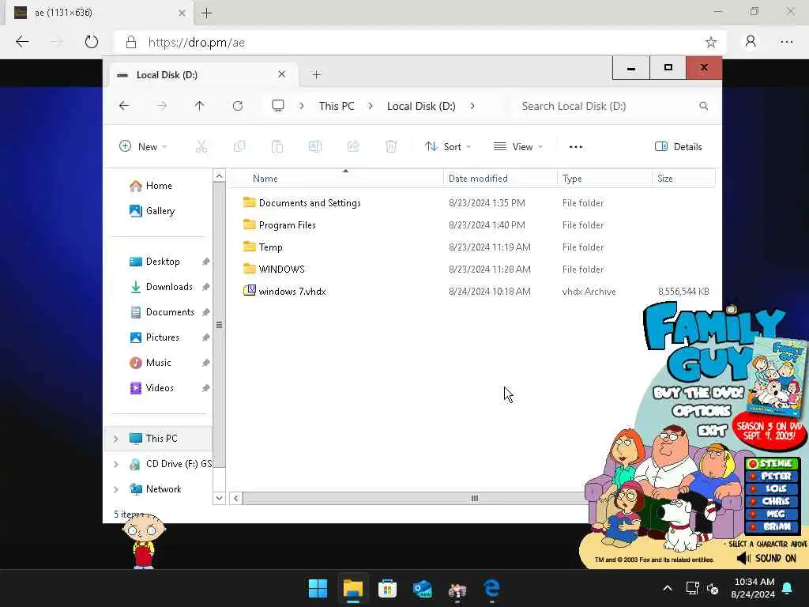The height and width of the screenshot is (607, 809).
Task: Open Gallery in the navigation pane
Action: coord(152,210)
